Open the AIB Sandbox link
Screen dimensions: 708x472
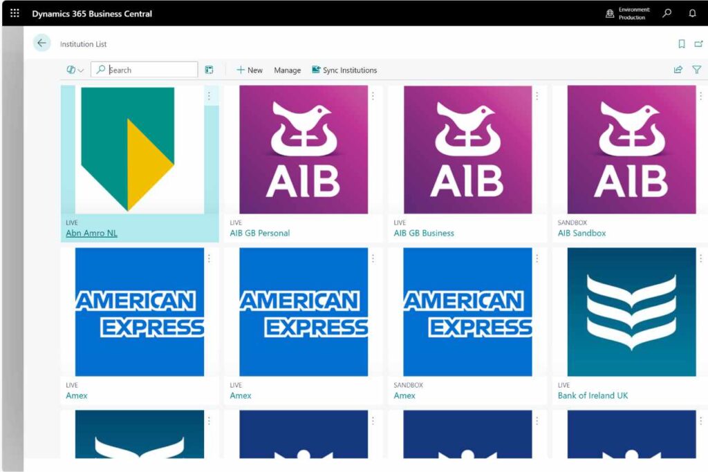(x=581, y=233)
